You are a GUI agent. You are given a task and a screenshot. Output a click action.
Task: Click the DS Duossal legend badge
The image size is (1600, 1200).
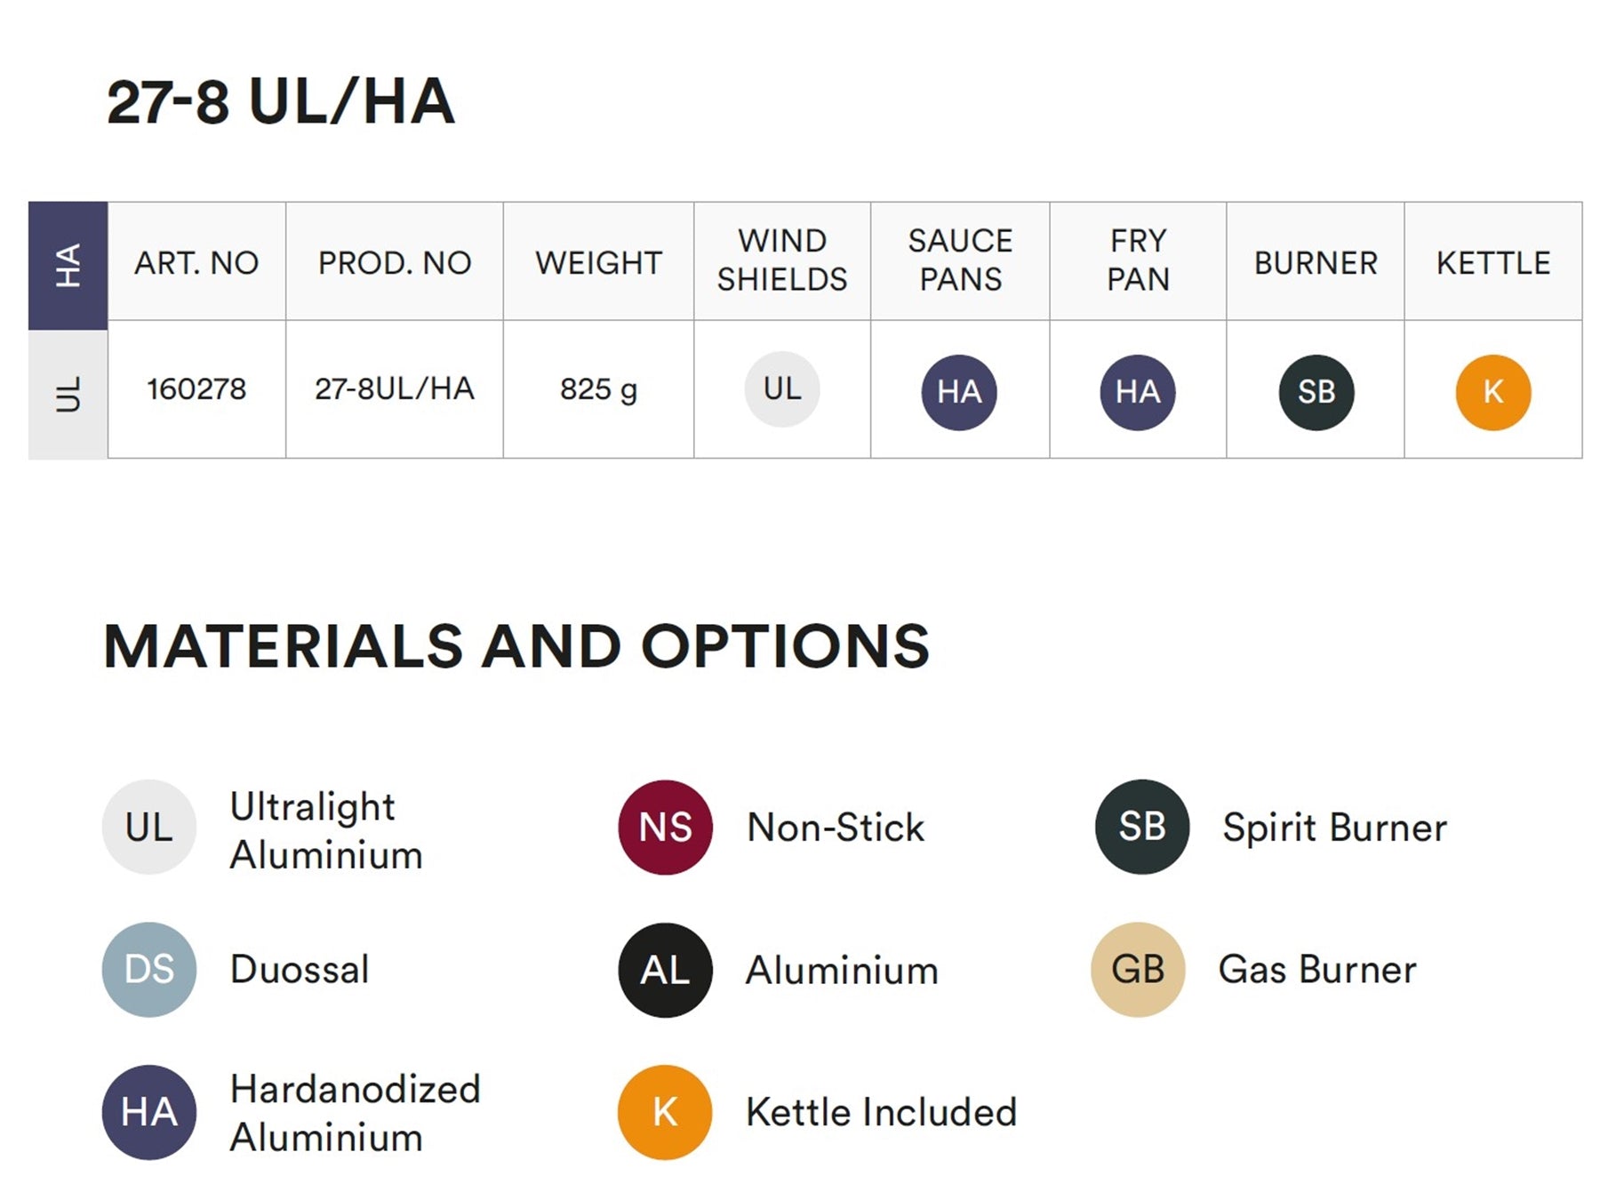(148, 969)
